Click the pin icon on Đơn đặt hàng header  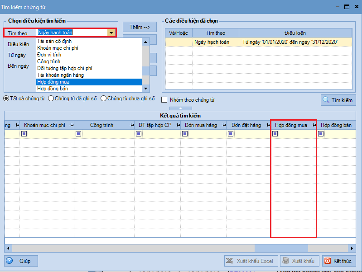pos(267,125)
